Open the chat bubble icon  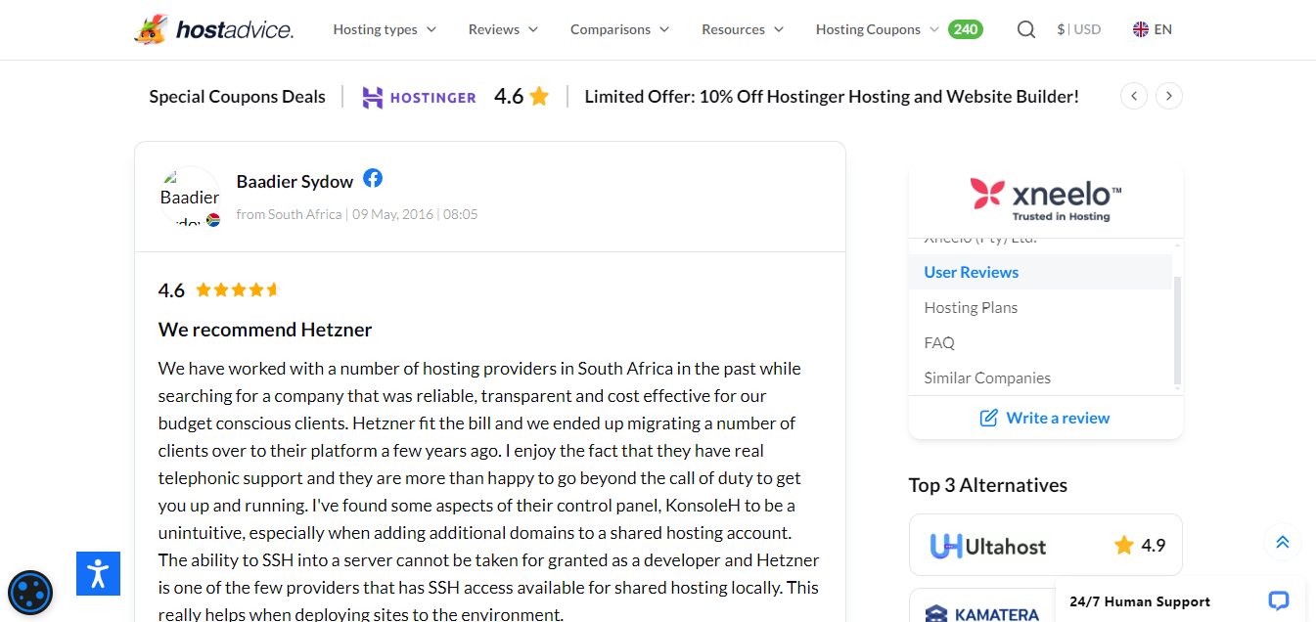pos(1278,600)
